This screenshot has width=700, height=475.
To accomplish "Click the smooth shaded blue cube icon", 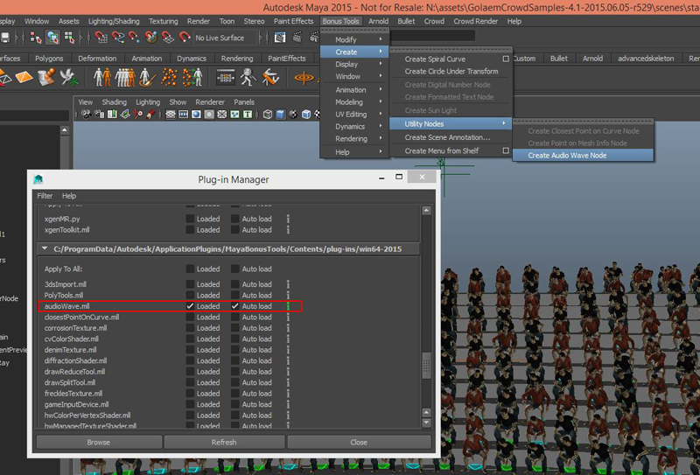I will click(x=280, y=115).
